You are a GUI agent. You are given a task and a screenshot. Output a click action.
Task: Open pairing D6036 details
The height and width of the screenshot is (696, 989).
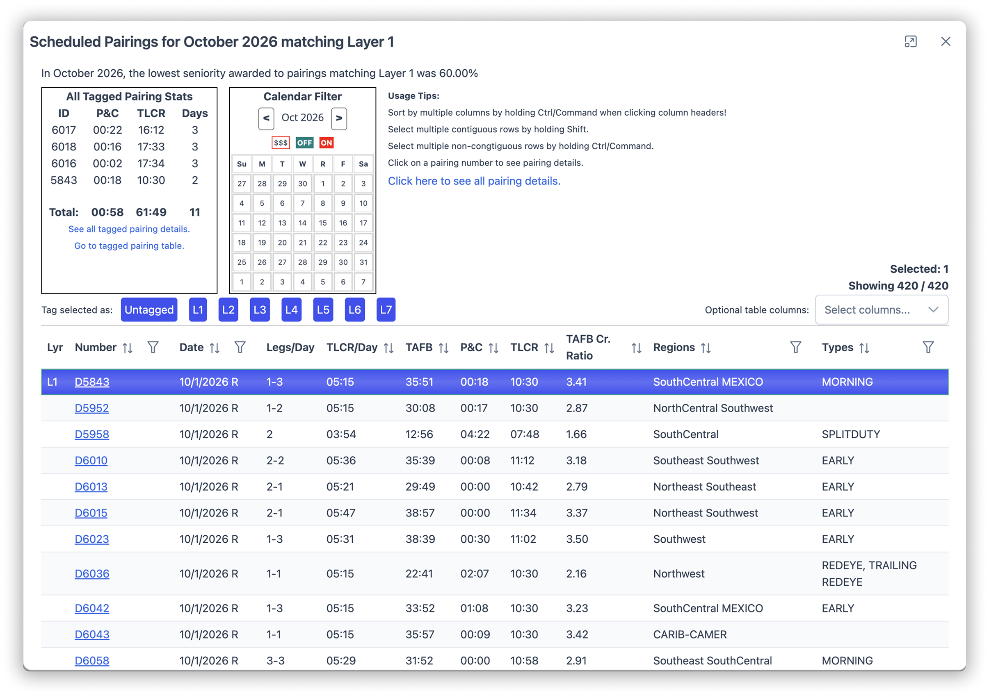[x=92, y=574]
